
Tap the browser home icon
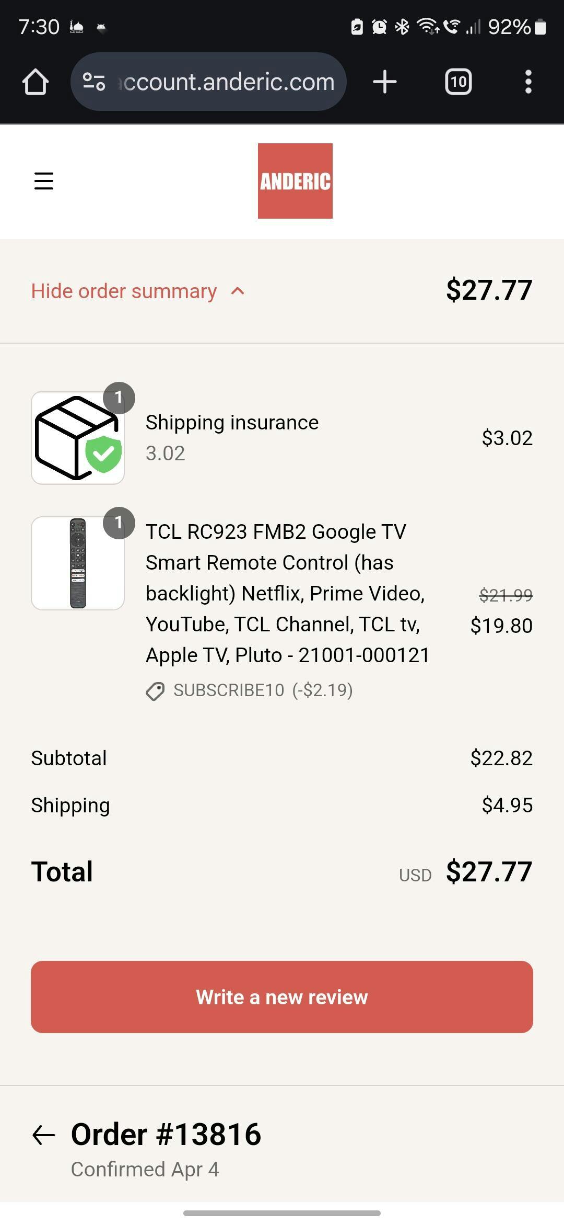tap(36, 82)
